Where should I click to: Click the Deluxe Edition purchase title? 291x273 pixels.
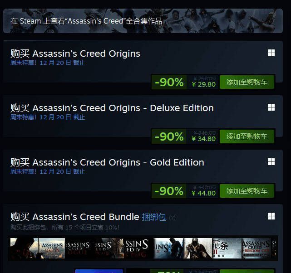coord(112,108)
